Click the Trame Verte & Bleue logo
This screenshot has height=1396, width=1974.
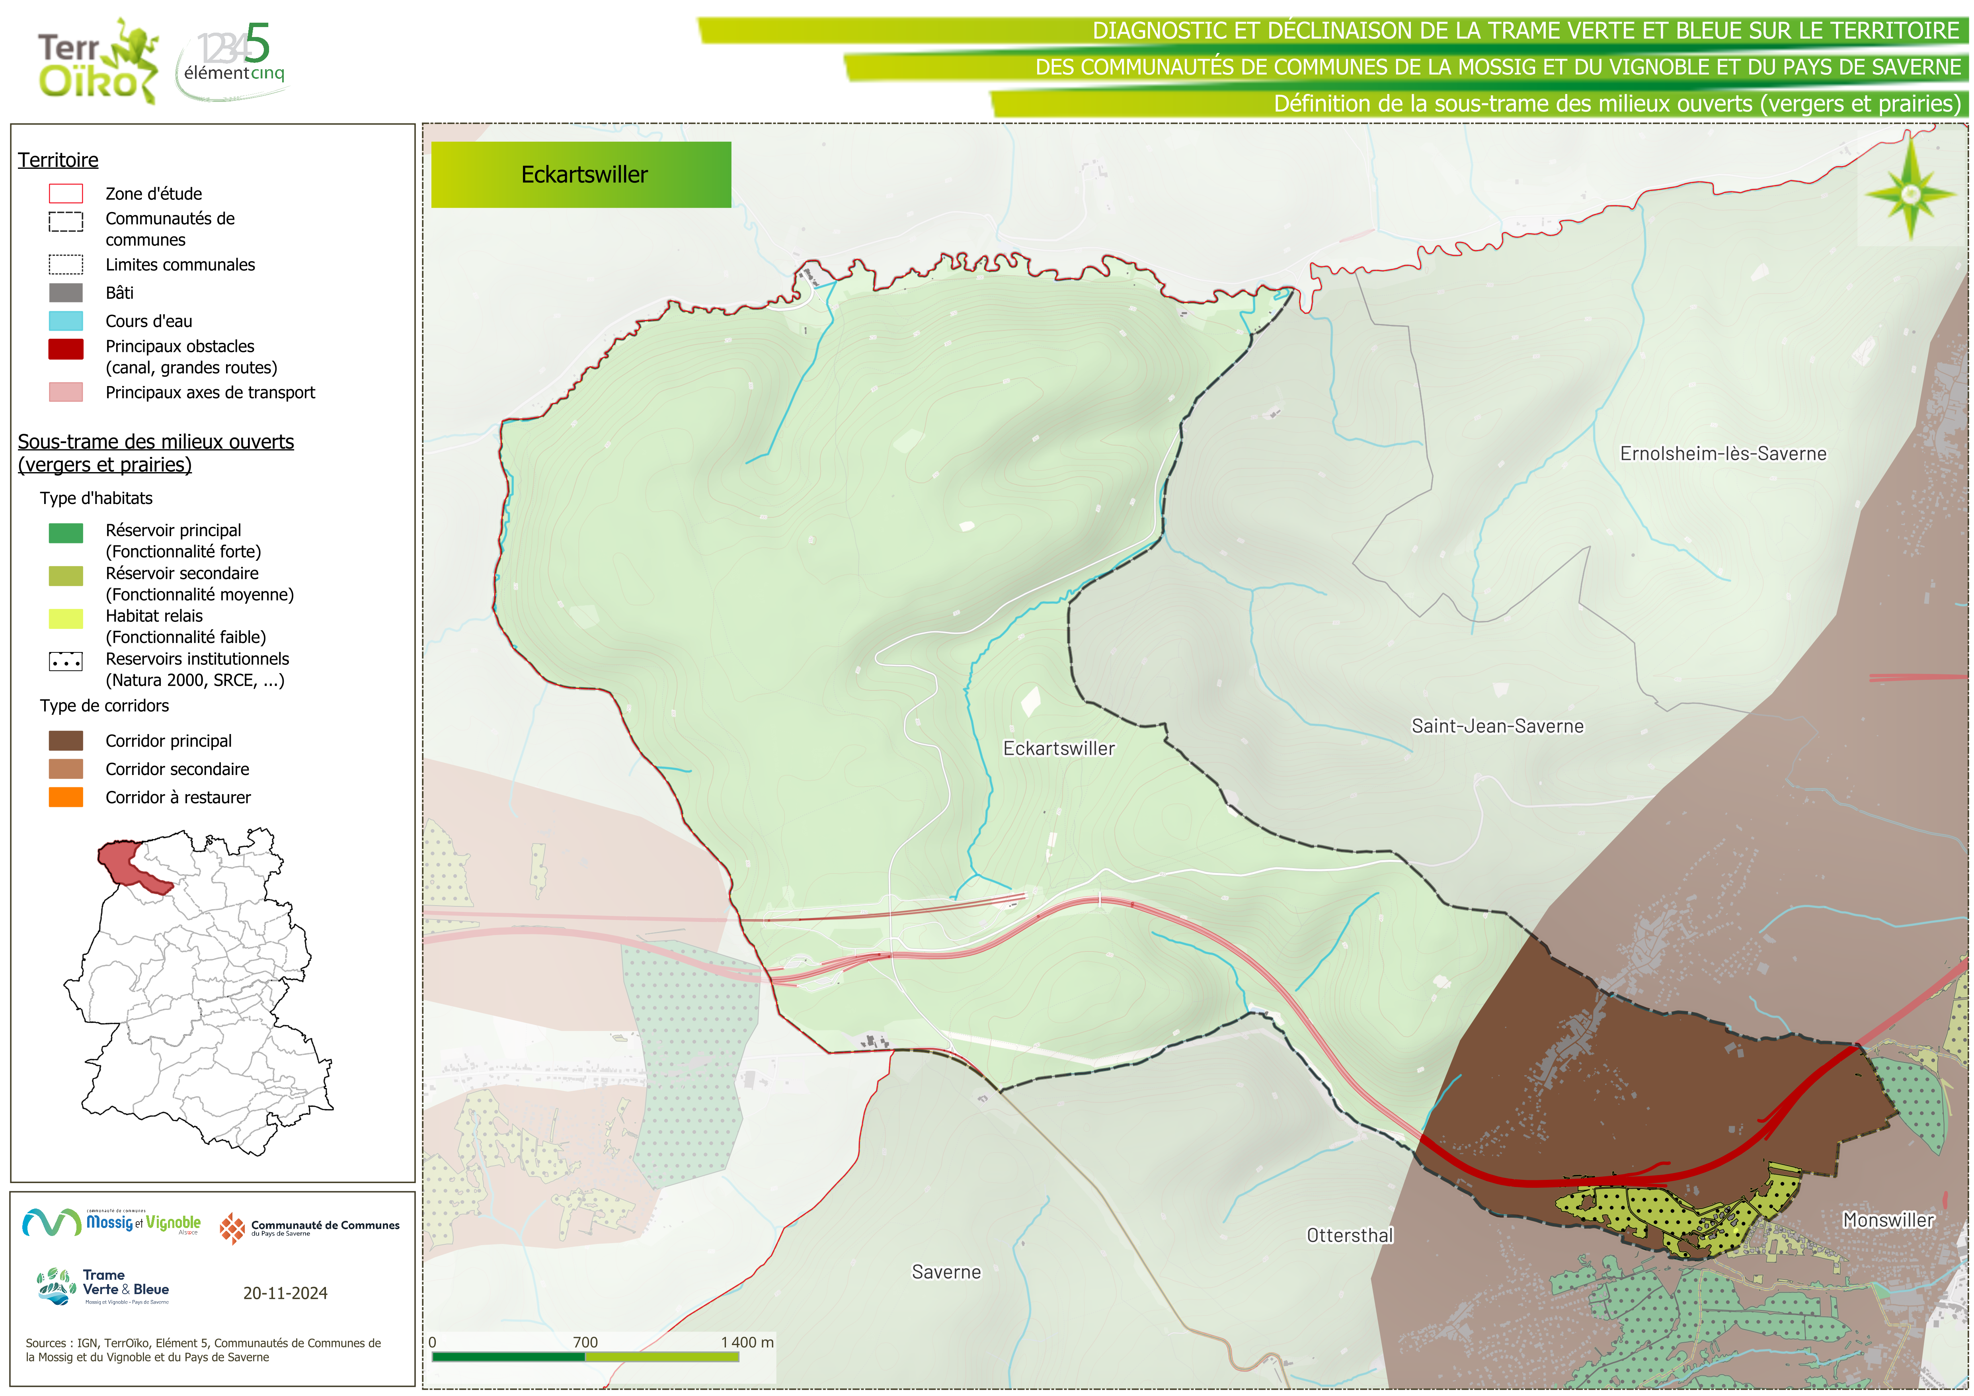click(103, 1287)
